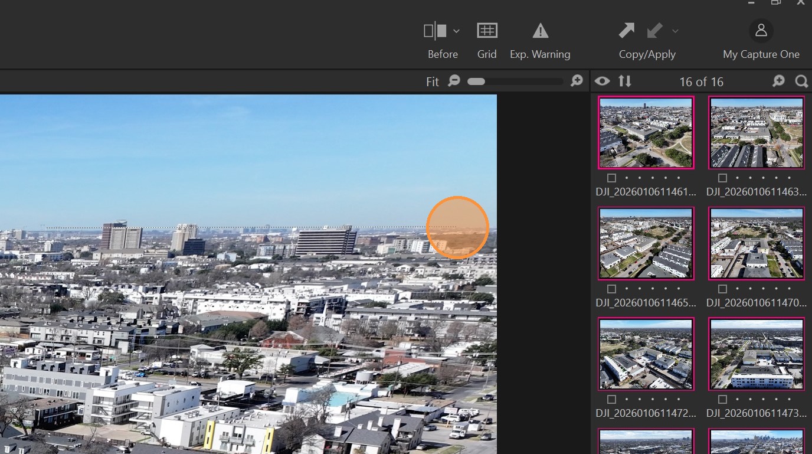Tick the checkbox under thumbnail DJI_2026010611463

(722, 178)
